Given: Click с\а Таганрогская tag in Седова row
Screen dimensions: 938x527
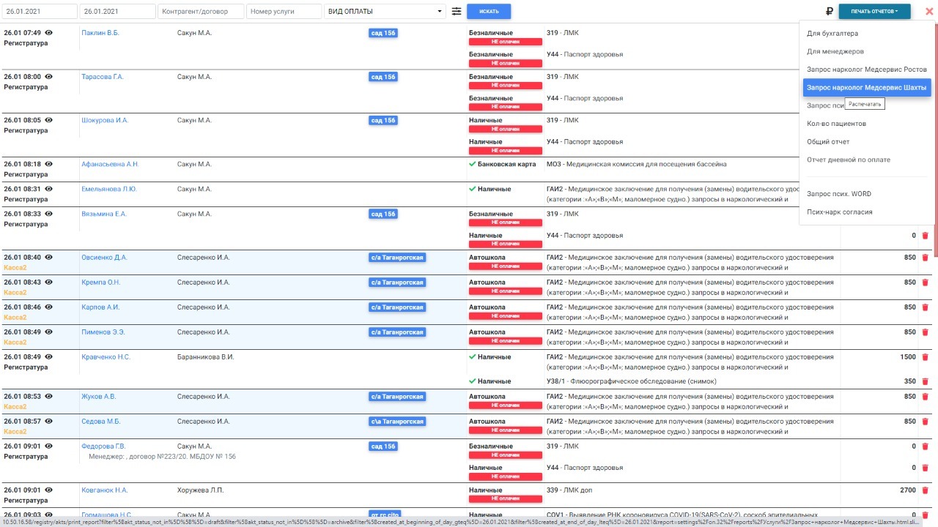Looking at the screenshot, I should point(397,422).
